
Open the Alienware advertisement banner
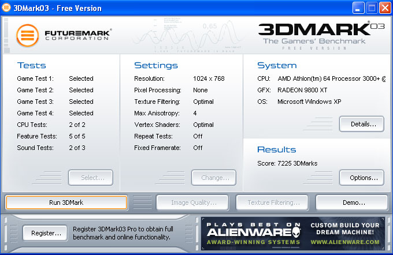293,234
